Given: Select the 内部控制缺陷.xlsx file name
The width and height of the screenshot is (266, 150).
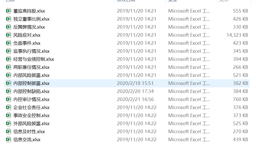Looking at the screenshot, I should 31,91.
